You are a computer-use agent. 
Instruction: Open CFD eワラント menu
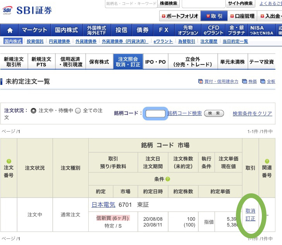(x=213, y=30)
